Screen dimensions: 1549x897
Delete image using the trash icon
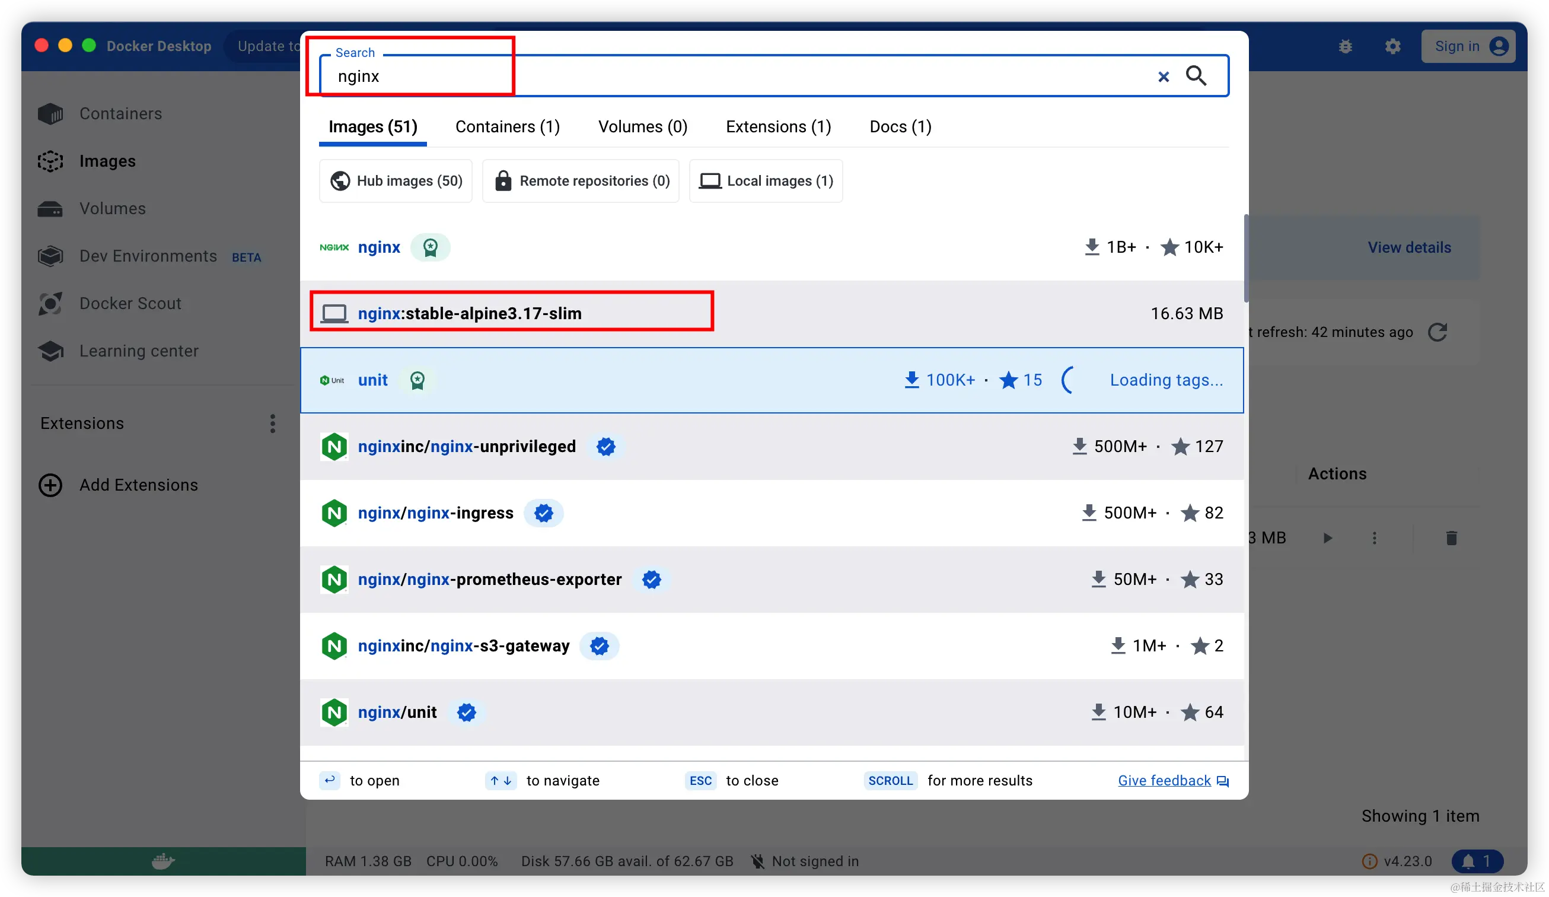coord(1451,539)
